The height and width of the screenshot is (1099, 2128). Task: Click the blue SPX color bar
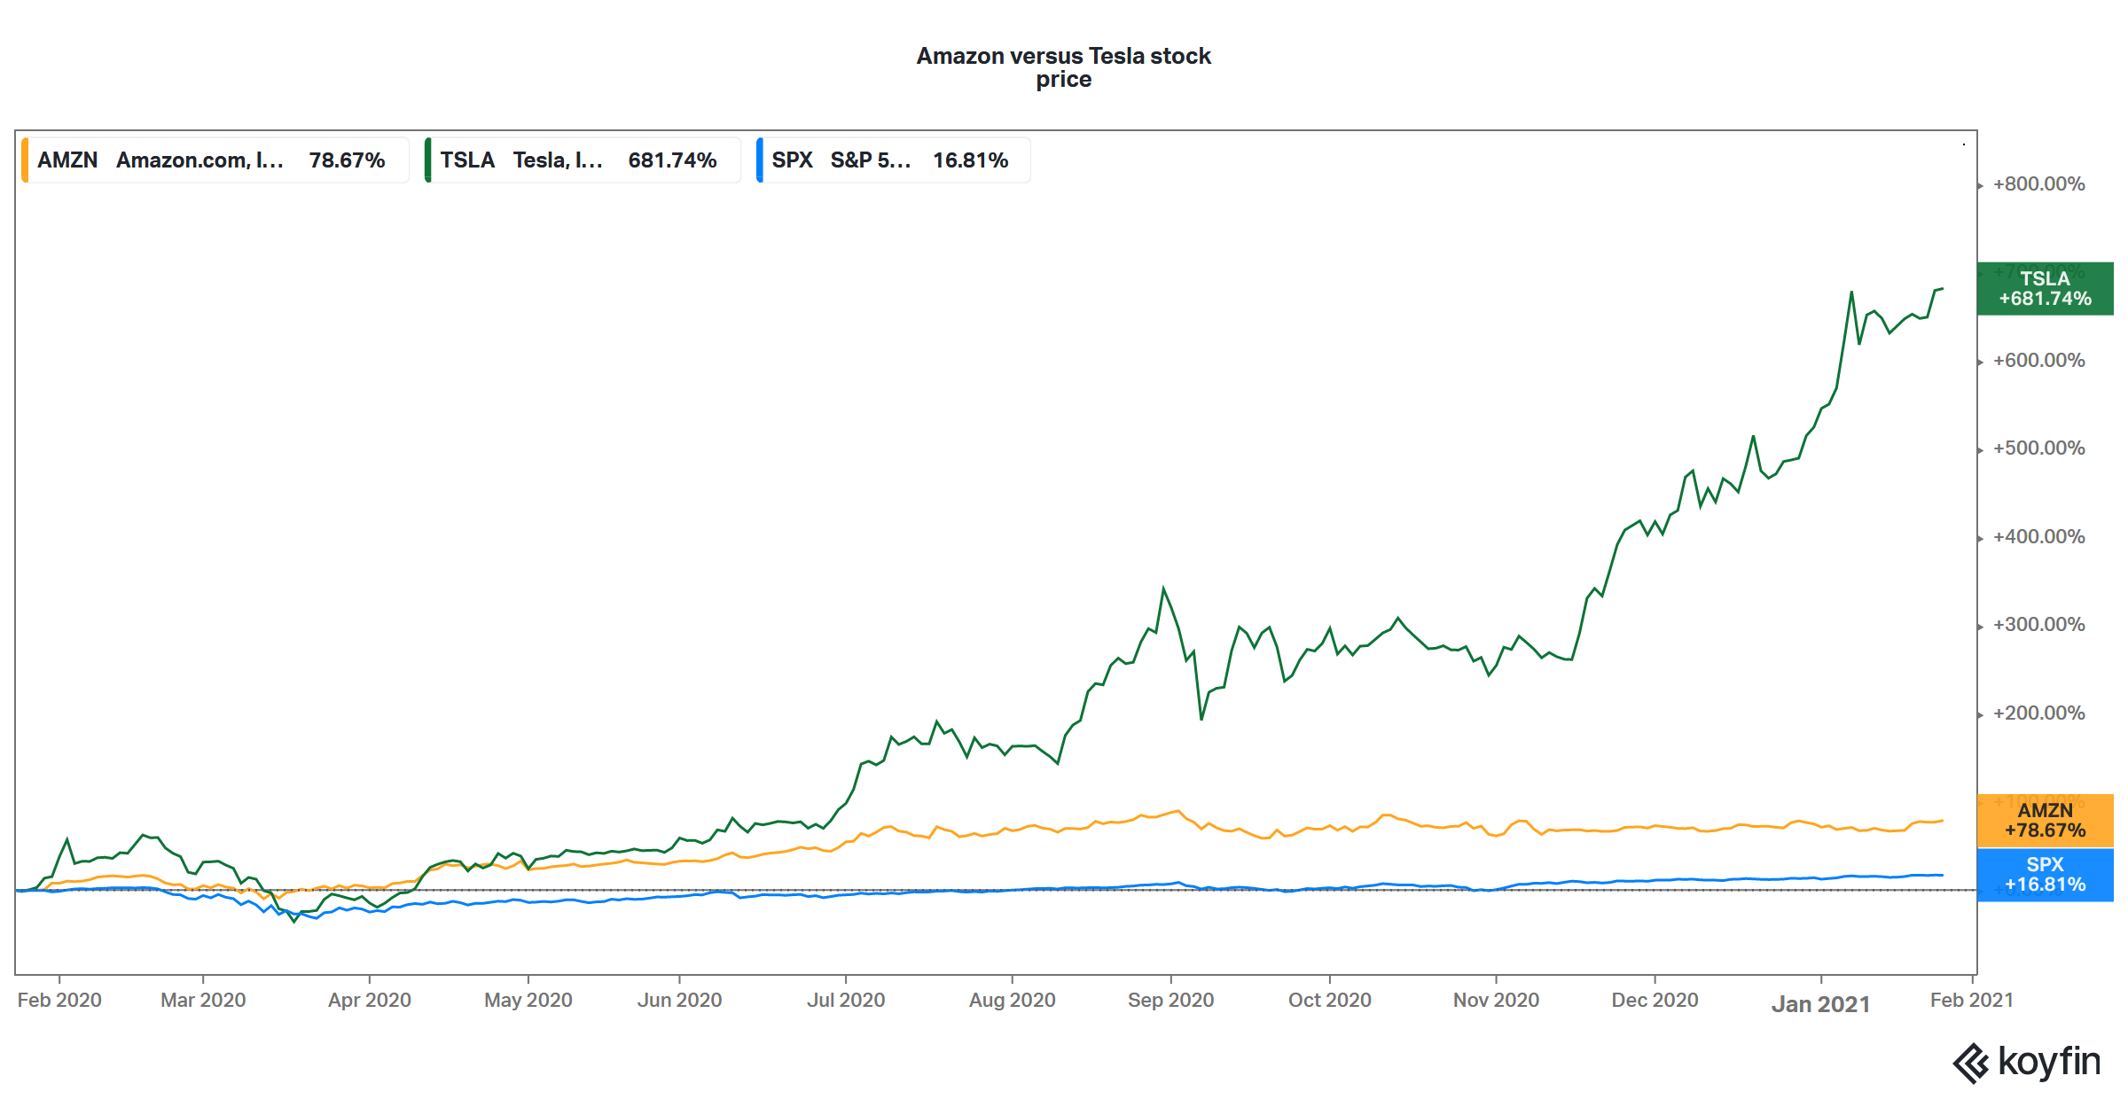coord(760,160)
